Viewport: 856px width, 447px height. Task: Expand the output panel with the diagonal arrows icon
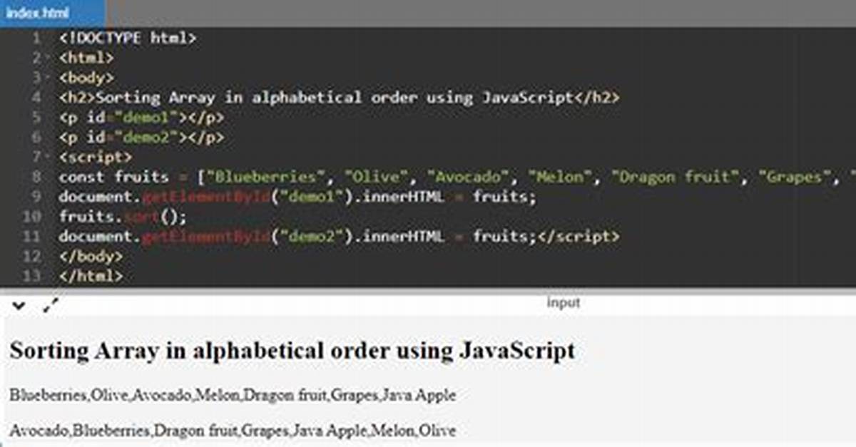[50, 306]
